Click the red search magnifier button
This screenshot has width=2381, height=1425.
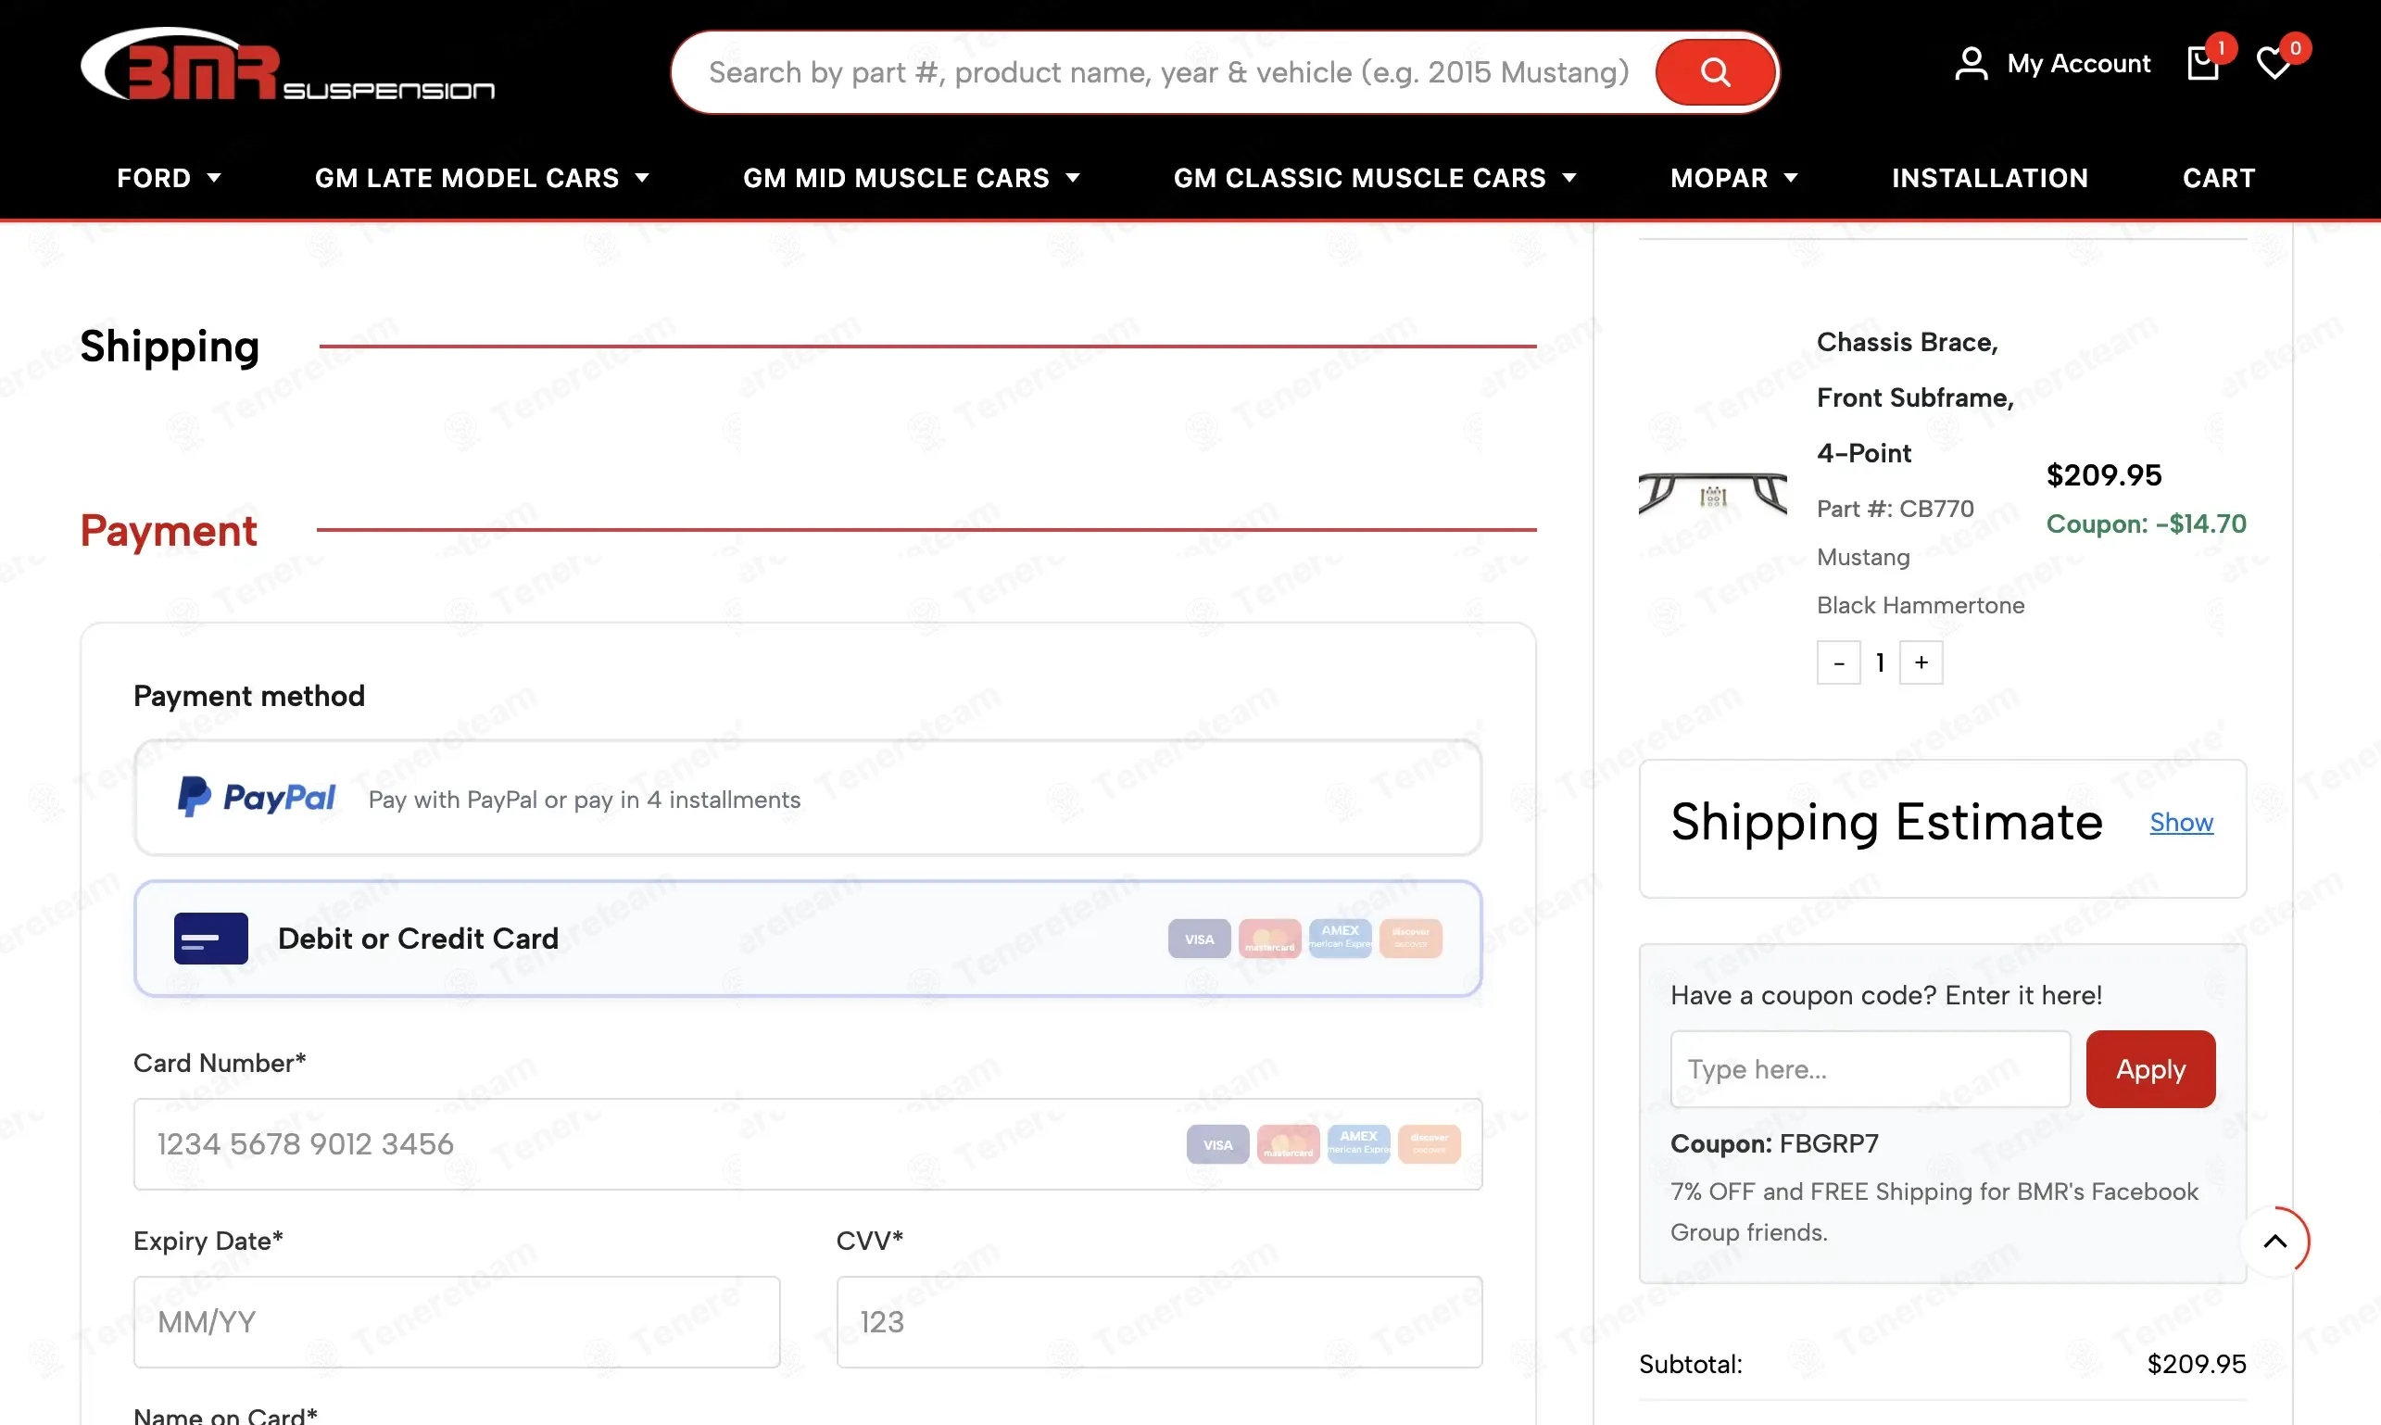1715,72
